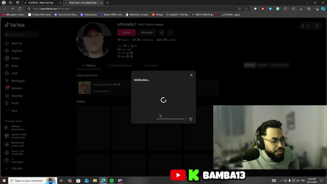Image resolution: width=327 pixels, height=184 pixels.
Task: Switch to the A aimé tab
Action: [x=150, y=66]
